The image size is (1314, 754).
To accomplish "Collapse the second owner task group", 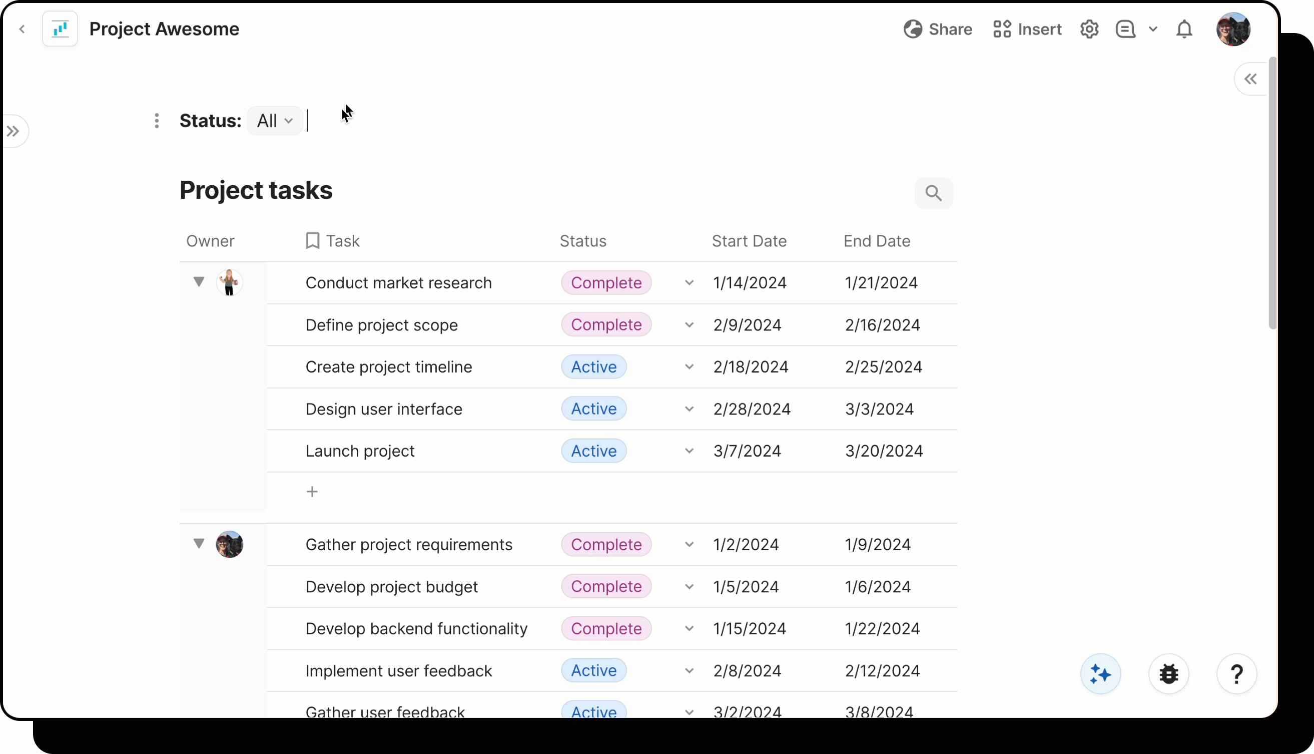I will click(199, 544).
